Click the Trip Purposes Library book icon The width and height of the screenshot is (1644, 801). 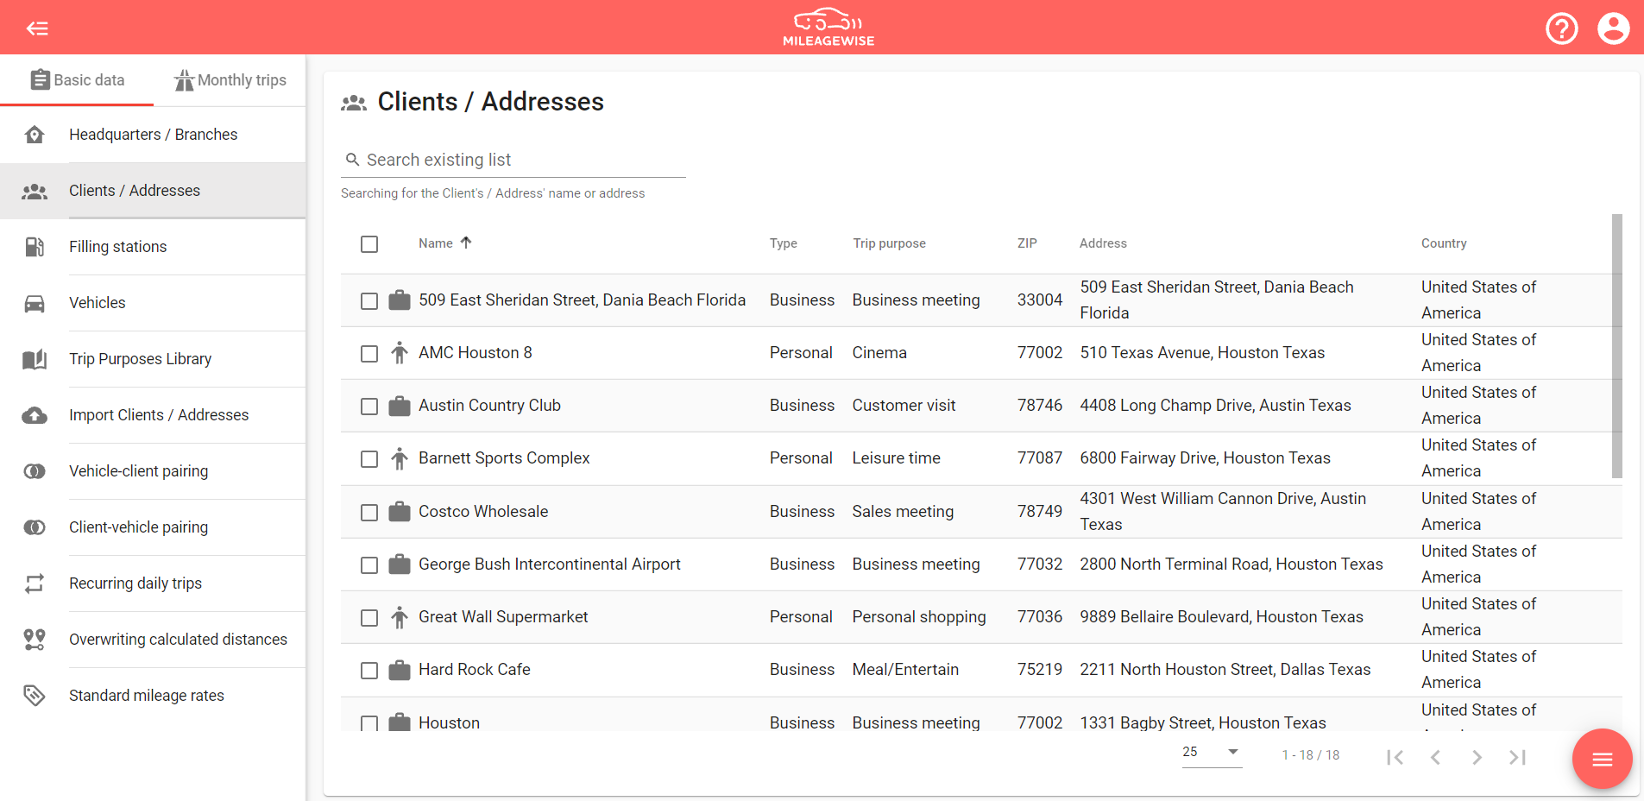[x=35, y=359]
